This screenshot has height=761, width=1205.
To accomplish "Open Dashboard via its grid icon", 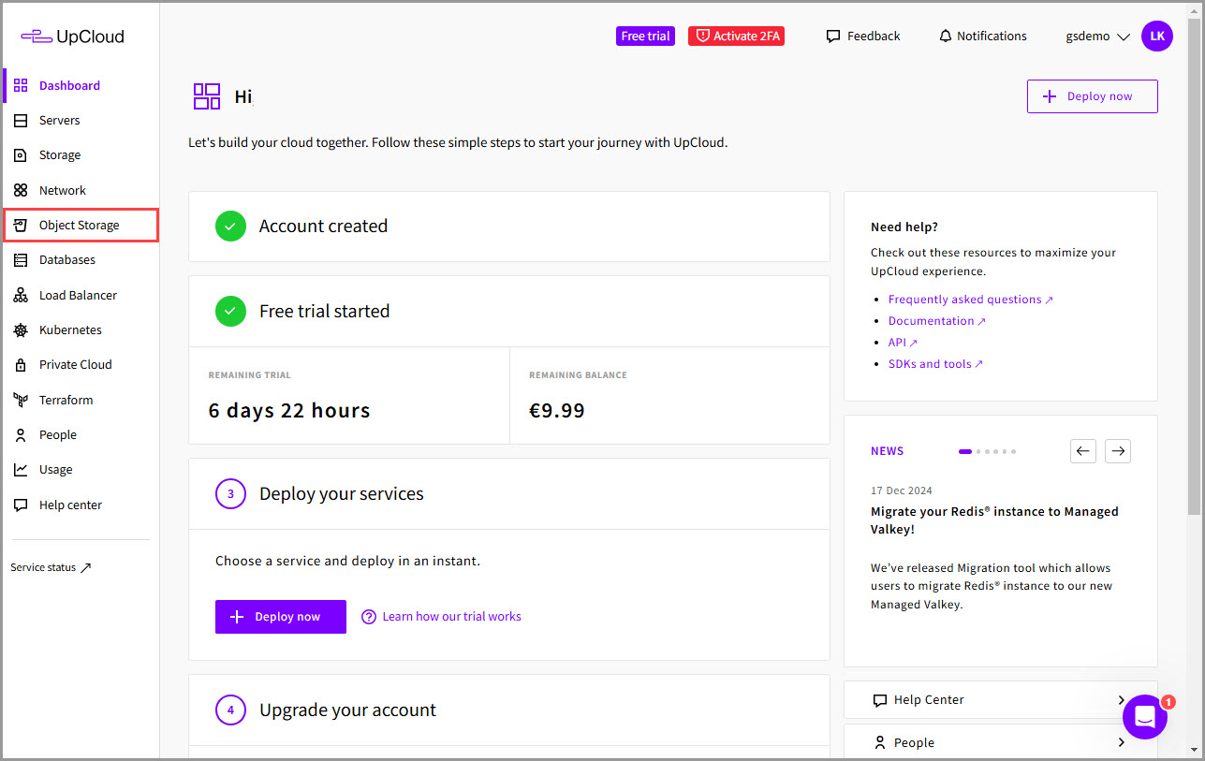I will tap(21, 85).
